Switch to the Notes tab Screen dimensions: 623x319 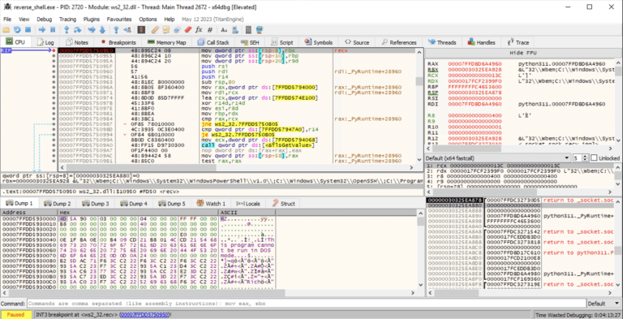point(77,42)
